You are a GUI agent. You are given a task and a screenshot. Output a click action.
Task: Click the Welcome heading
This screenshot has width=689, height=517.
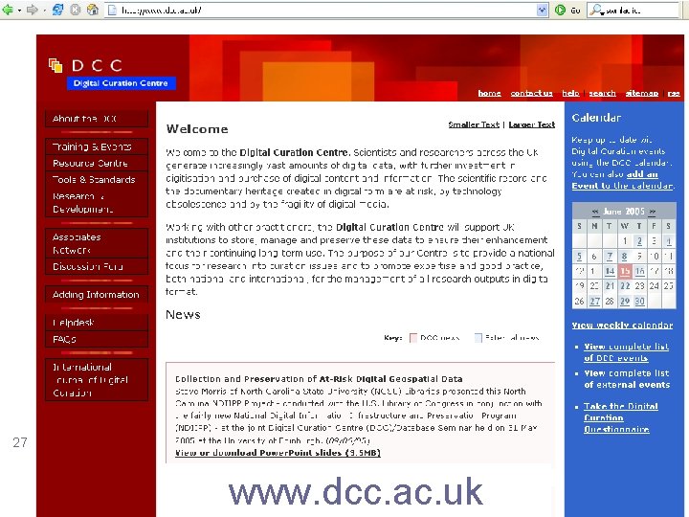pos(197,129)
